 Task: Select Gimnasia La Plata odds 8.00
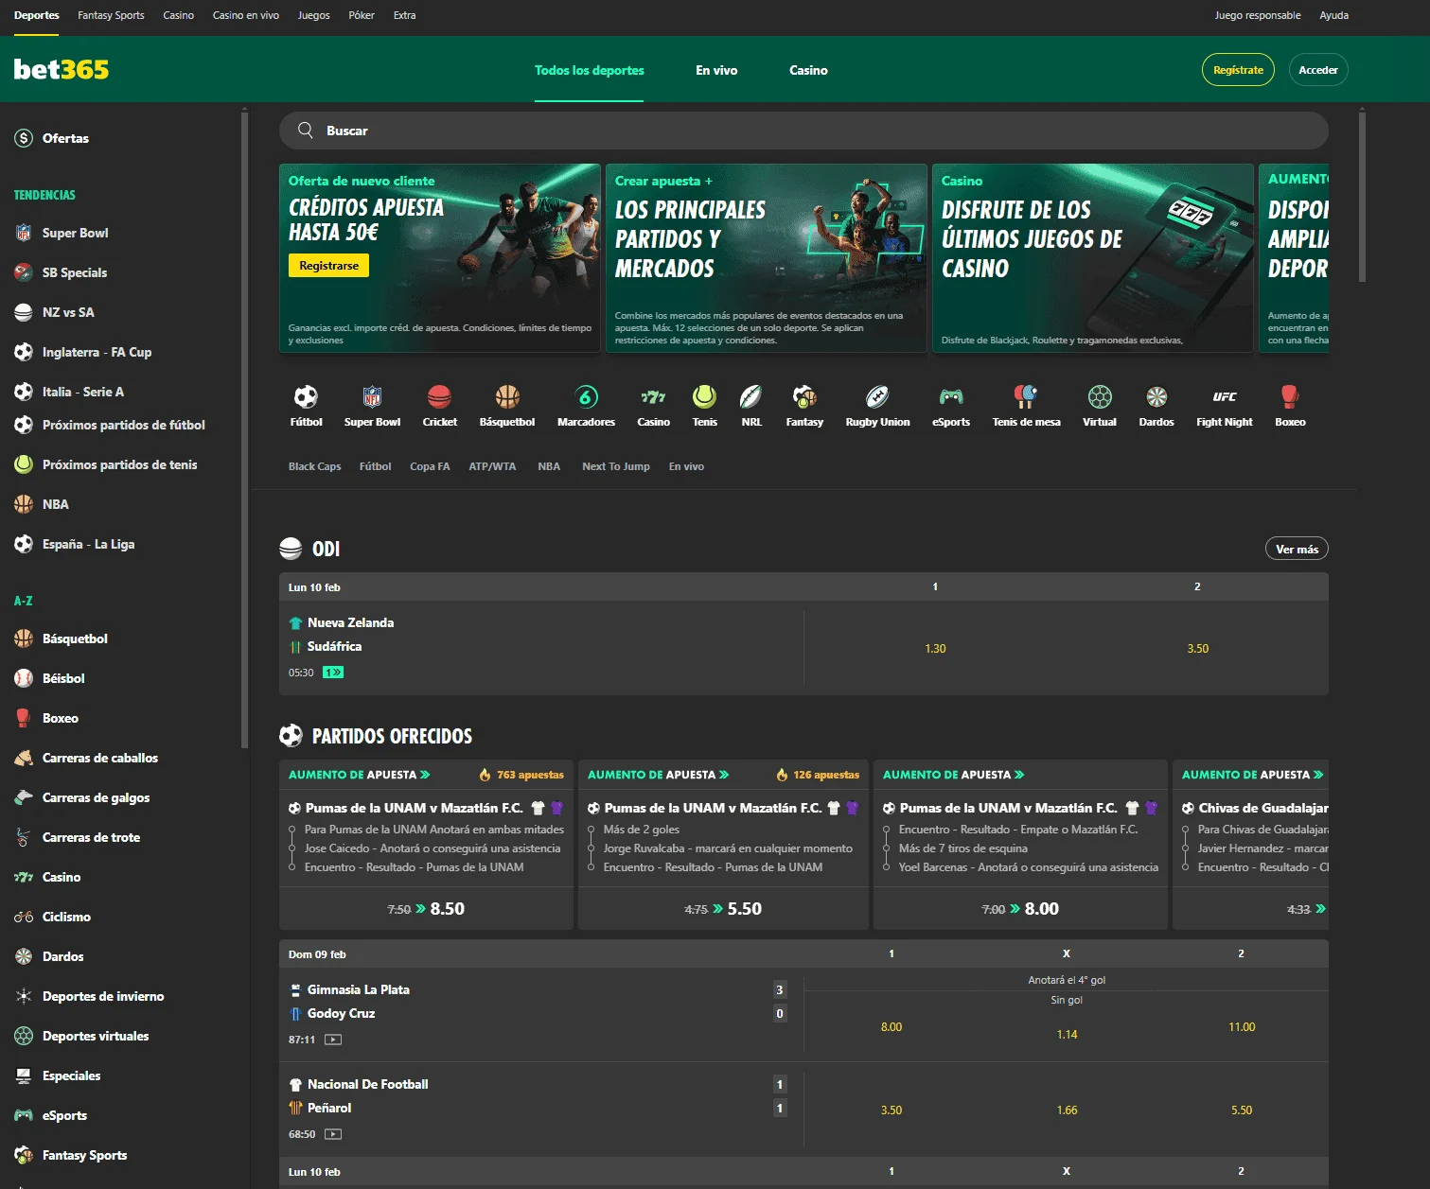[892, 1027]
